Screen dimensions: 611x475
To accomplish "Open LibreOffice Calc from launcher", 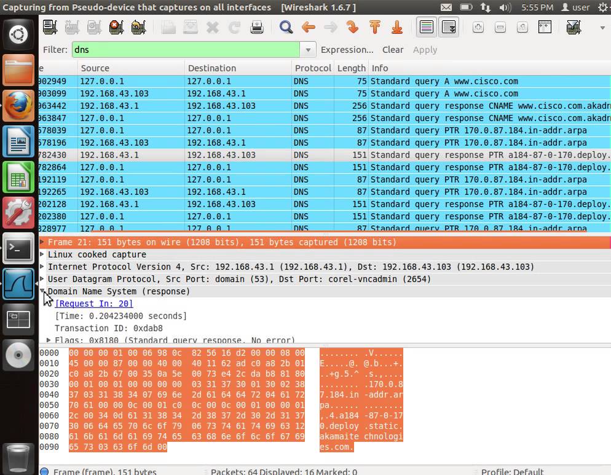I will pyautogui.click(x=18, y=177).
